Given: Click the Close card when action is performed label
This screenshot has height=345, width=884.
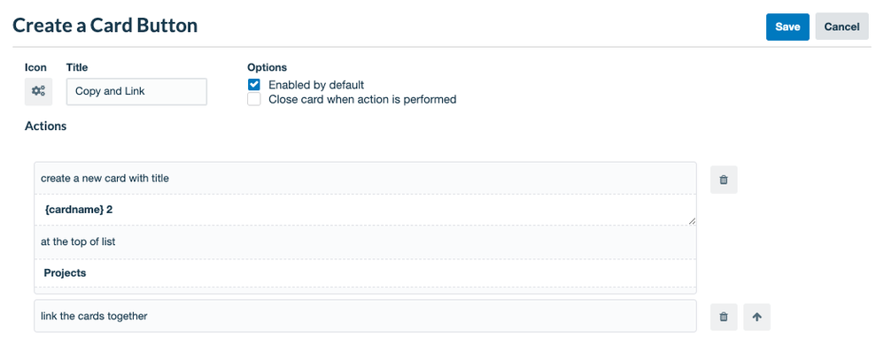Looking at the screenshot, I should [x=362, y=100].
